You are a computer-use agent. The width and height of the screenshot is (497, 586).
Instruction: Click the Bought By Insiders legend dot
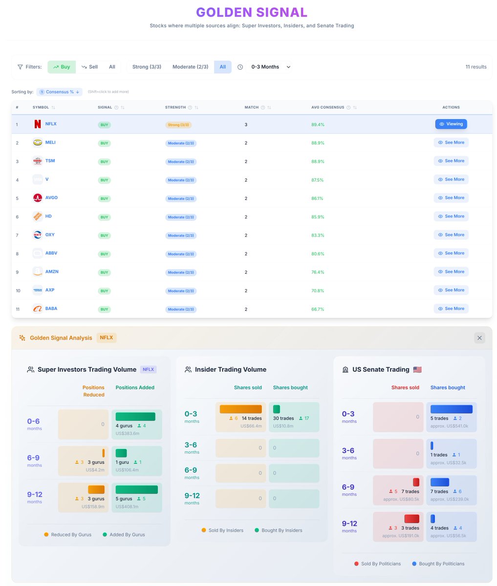[257, 530]
